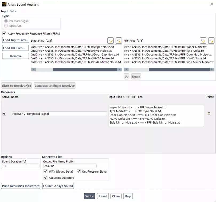Move FRF file Up
Image resolution: width=216 pixels, height=202 pixels.
tap(127, 77)
